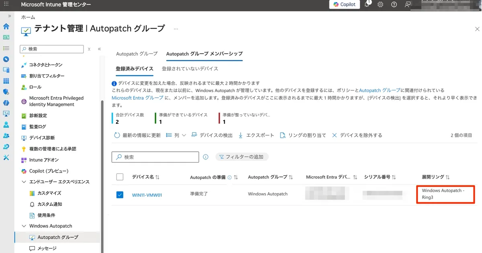The height and width of the screenshot is (253, 482).
Task: Open the app launcher waffle icon
Action: [6, 4]
